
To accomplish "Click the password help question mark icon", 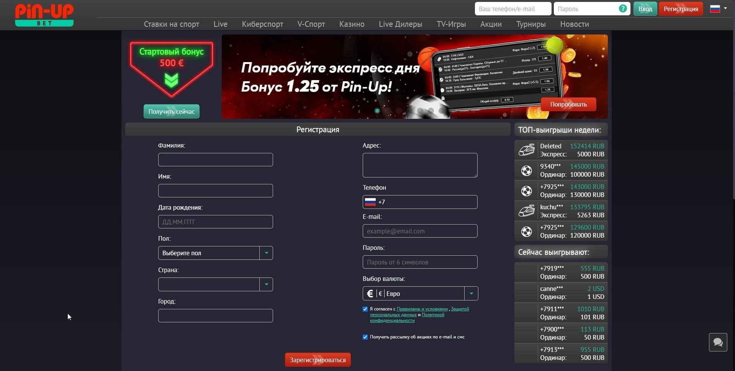I will [x=623, y=9].
